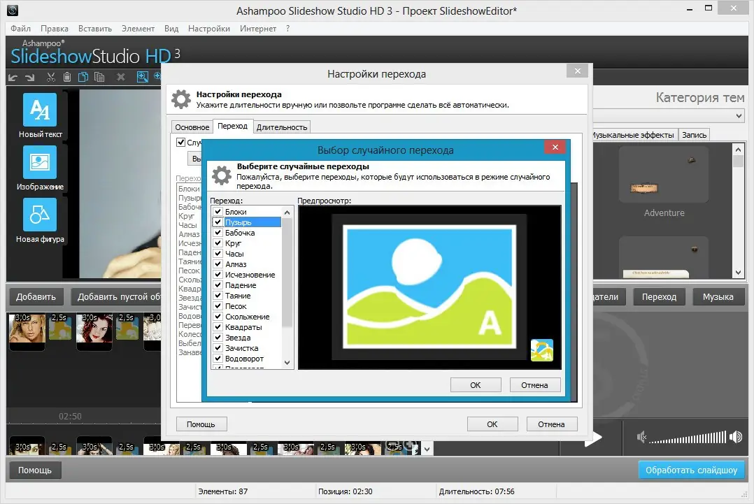Uncheck the Исчезновение transition
This screenshot has width=754, height=504.
[x=218, y=274]
